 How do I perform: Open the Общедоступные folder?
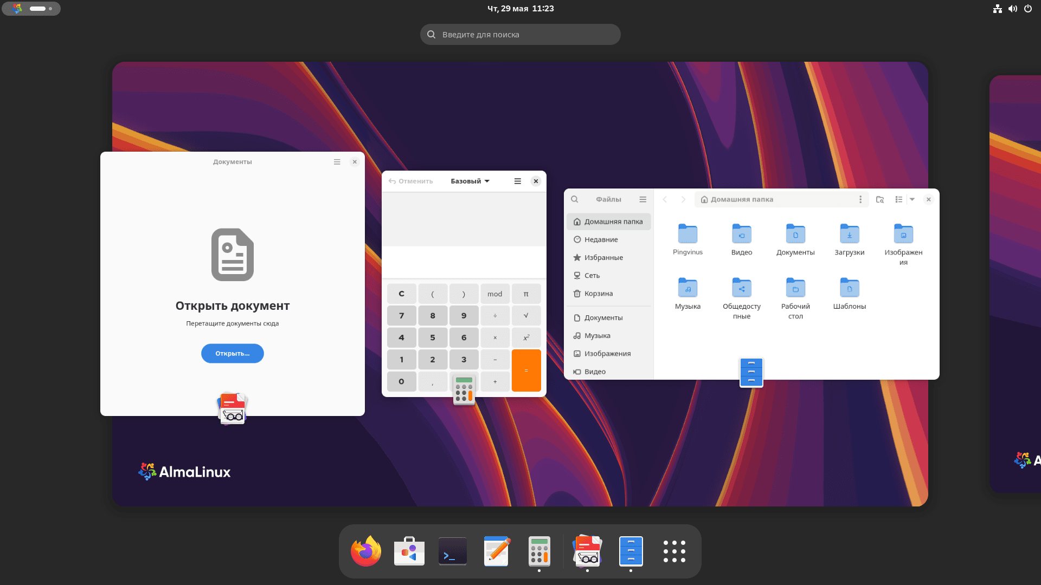pos(742,298)
